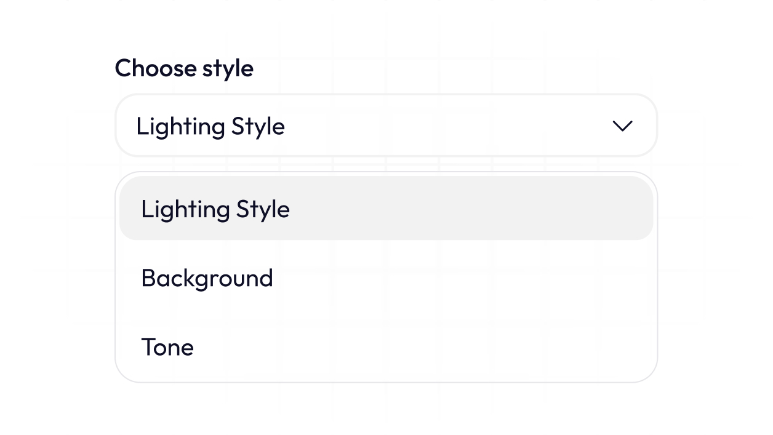Close the dropdown using the down chevron
The height and width of the screenshot is (435, 773).
(622, 126)
